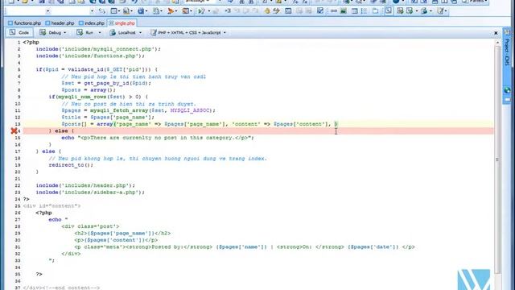This screenshot has height=290, width=515.
Task: Click the scroll up arrow of the editor
Action: (497, 43)
